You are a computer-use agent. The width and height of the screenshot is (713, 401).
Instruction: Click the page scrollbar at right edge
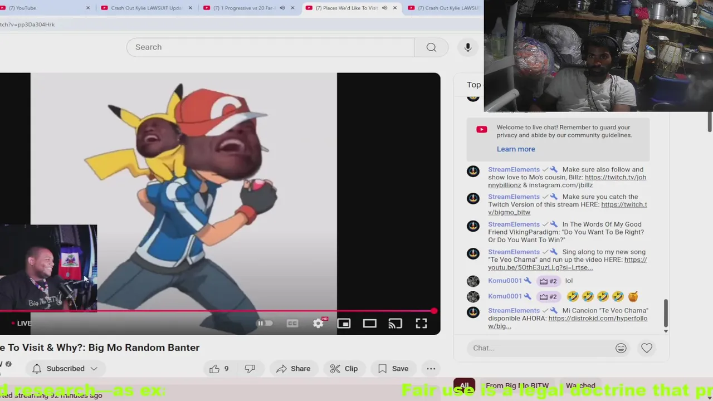[x=710, y=121]
